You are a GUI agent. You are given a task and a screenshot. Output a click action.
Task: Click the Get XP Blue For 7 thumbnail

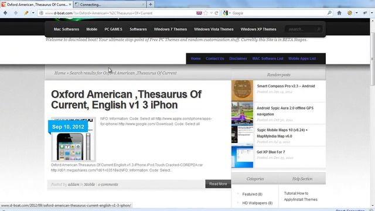[x=242, y=157]
